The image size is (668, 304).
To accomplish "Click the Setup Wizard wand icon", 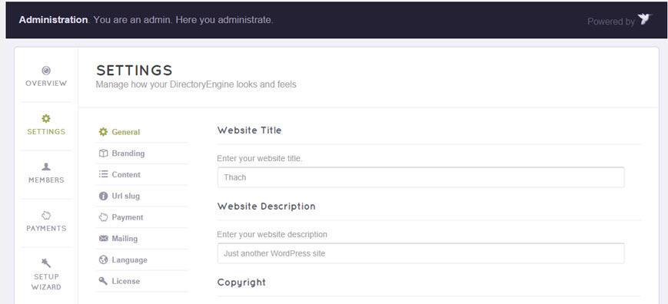I will pyautogui.click(x=46, y=263).
